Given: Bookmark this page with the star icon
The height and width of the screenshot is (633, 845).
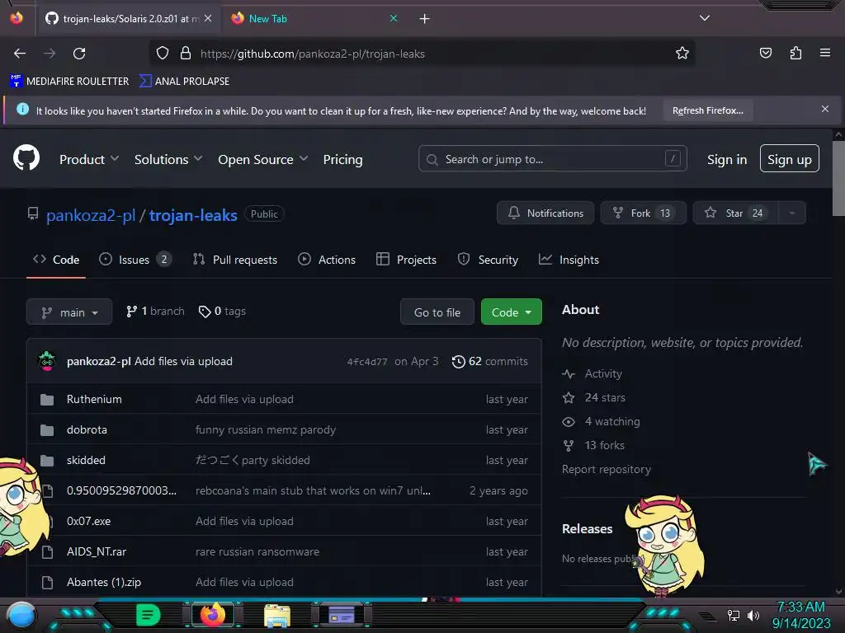Looking at the screenshot, I should click(x=682, y=53).
